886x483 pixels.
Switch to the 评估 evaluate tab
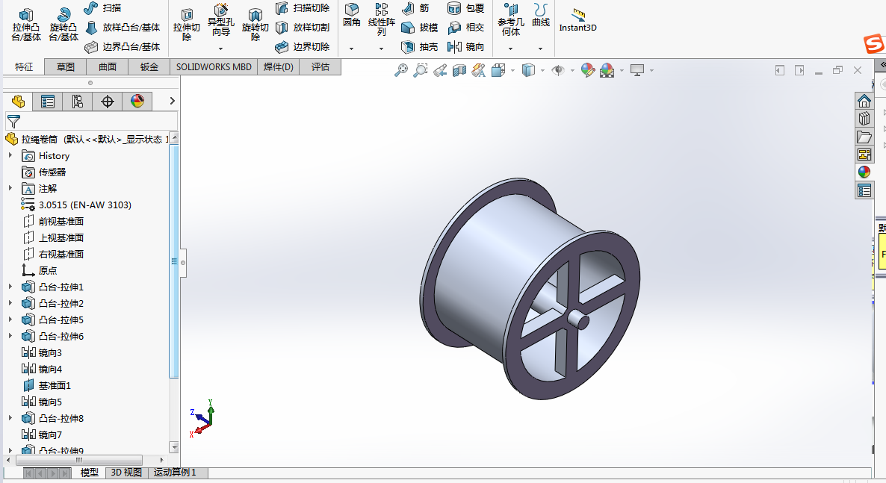pos(320,66)
